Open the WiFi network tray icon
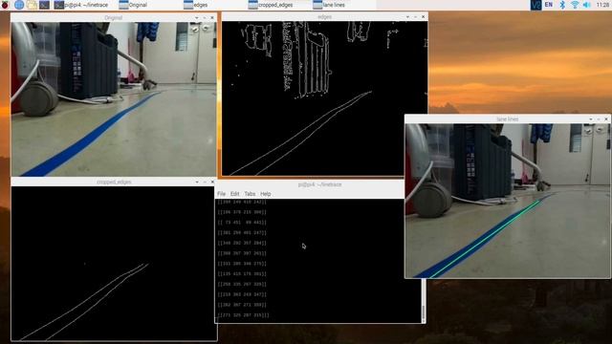 click(x=575, y=5)
